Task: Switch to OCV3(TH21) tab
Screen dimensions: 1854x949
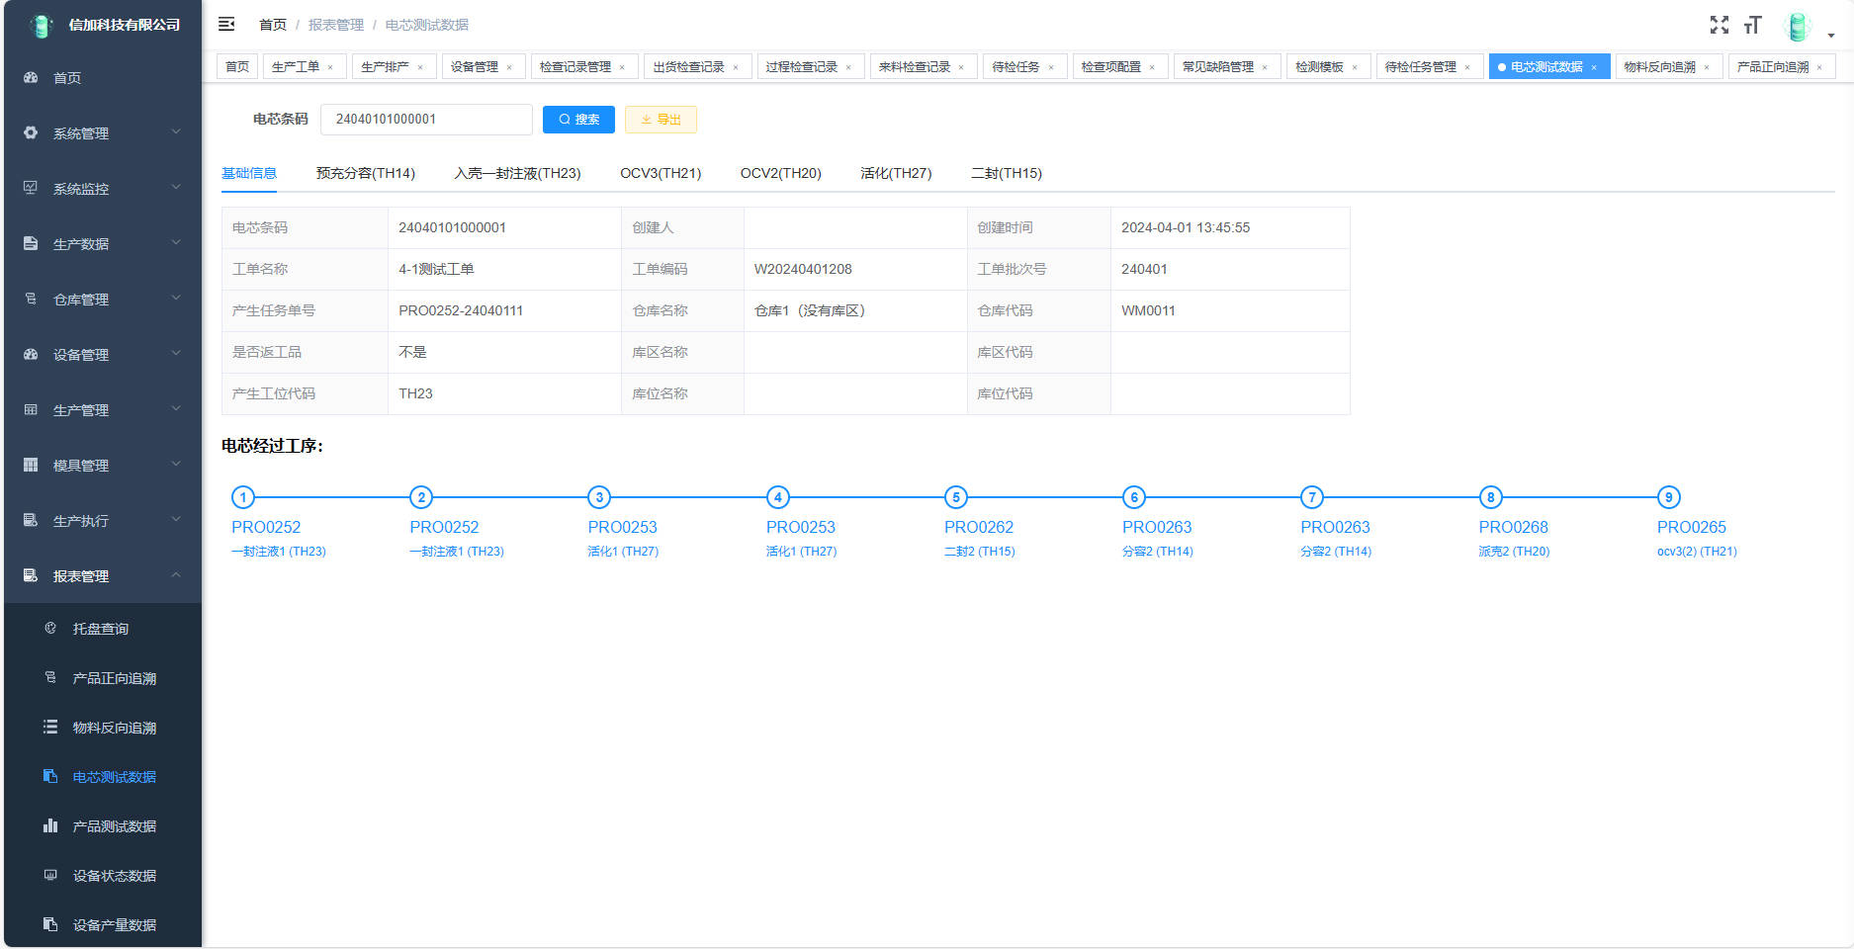Action: [x=660, y=173]
